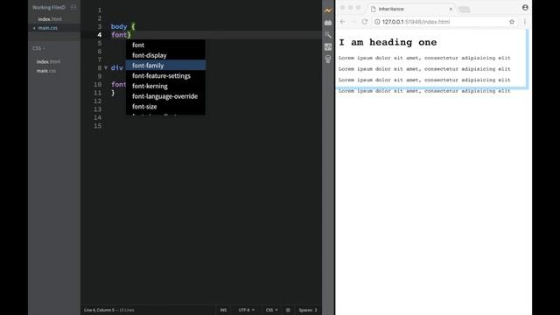Open the Chrome three-dot menu
Image resolution: width=560 pixels, height=315 pixels.
pyautogui.click(x=525, y=22)
